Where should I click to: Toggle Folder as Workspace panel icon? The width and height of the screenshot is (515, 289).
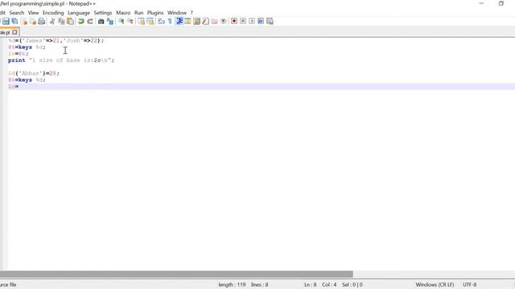pyautogui.click(x=215, y=22)
